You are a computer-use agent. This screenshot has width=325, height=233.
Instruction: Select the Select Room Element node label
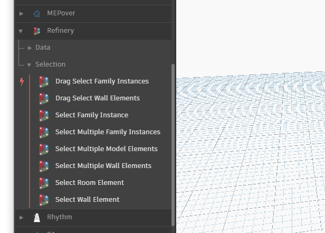(90, 183)
